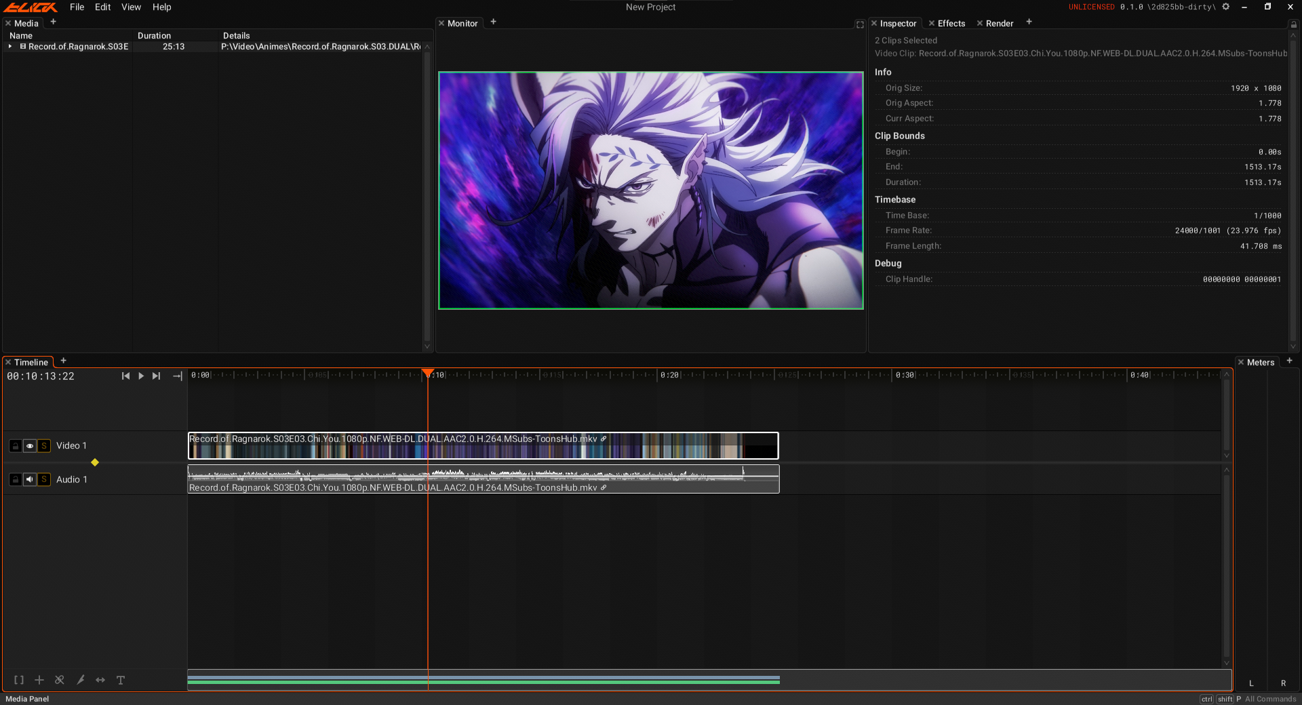Select the Record.of.Ragnarok.S03E media row
Screen dimensions: 1302x705
tap(214, 47)
